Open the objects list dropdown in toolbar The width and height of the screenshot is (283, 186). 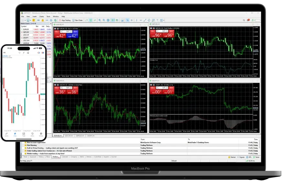[x=161, y=20]
